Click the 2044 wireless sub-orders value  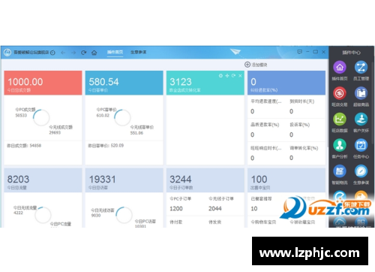pos(215,209)
